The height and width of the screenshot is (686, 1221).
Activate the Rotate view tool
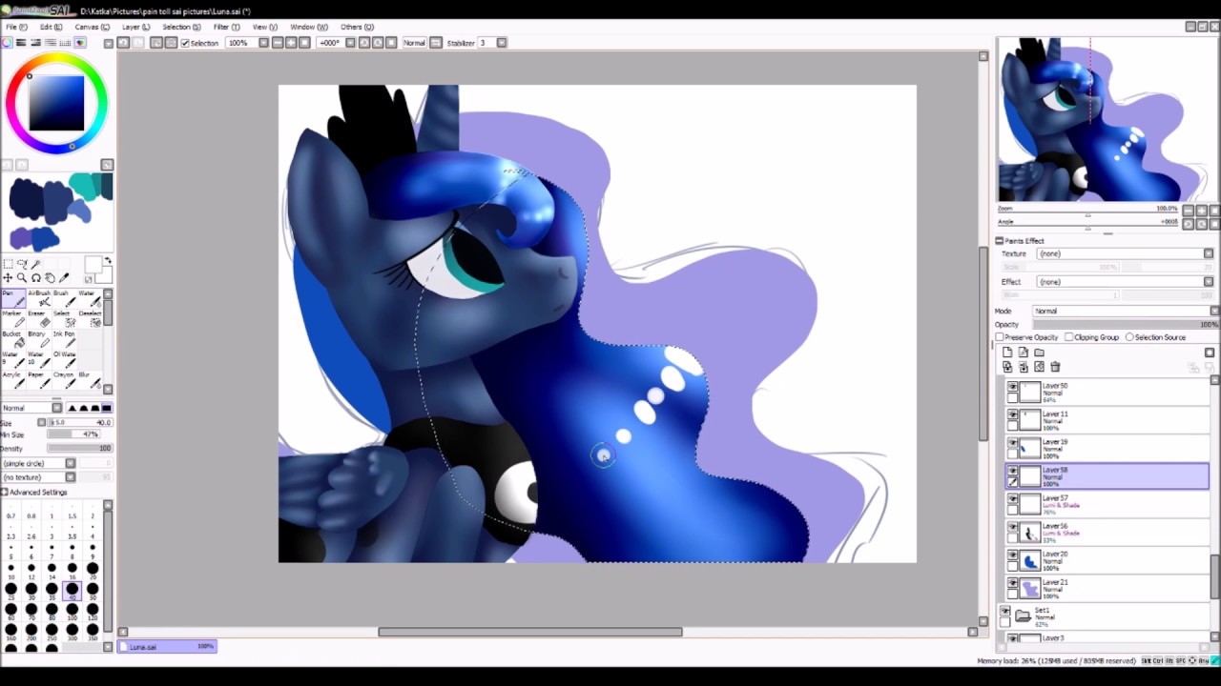[x=36, y=278]
